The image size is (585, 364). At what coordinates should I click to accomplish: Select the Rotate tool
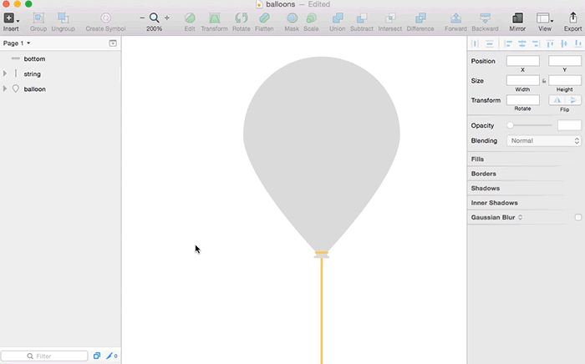click(241, 18)
